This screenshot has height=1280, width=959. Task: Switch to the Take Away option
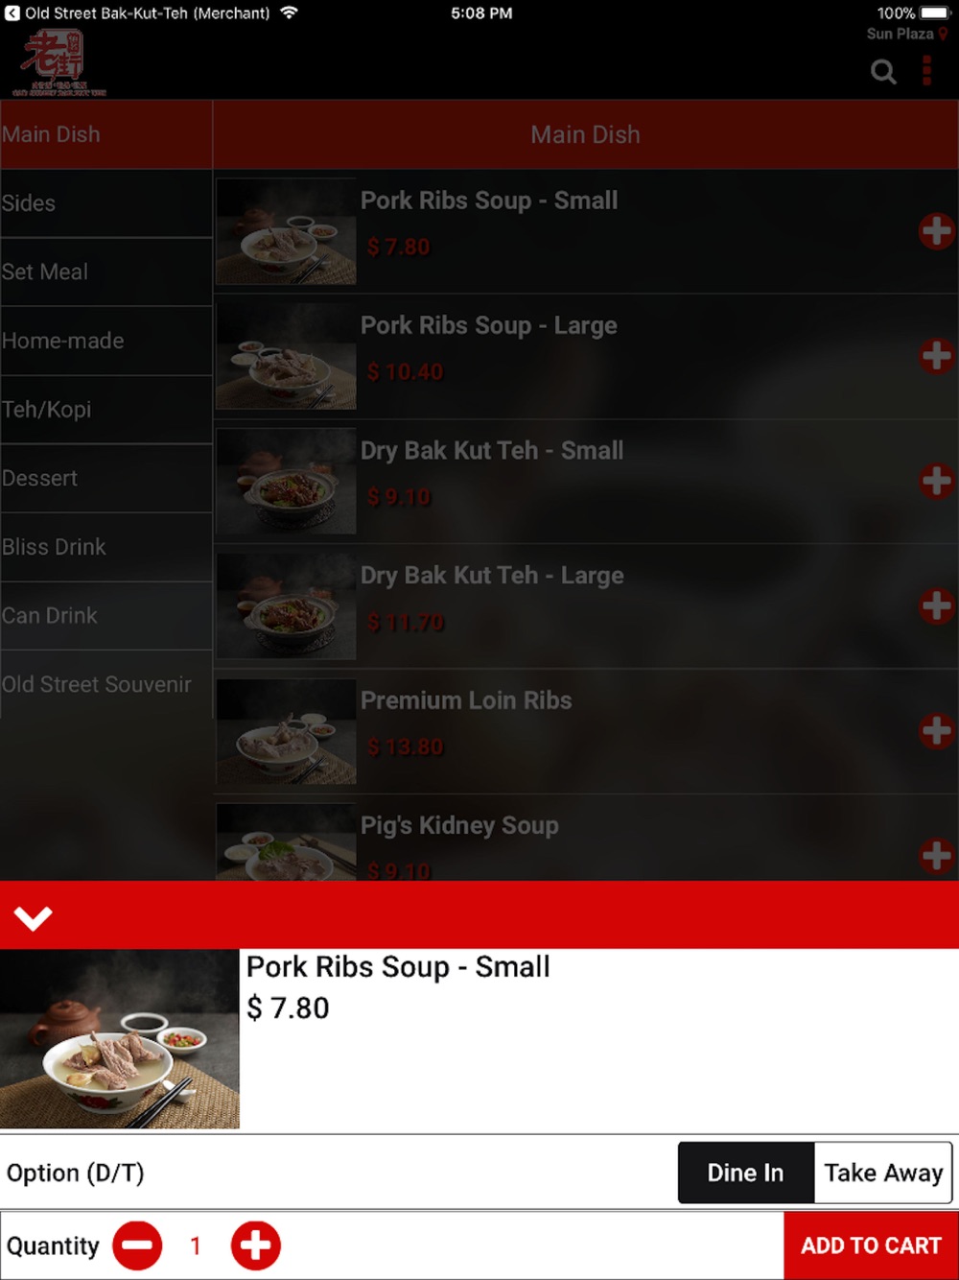click(883, 1173)
